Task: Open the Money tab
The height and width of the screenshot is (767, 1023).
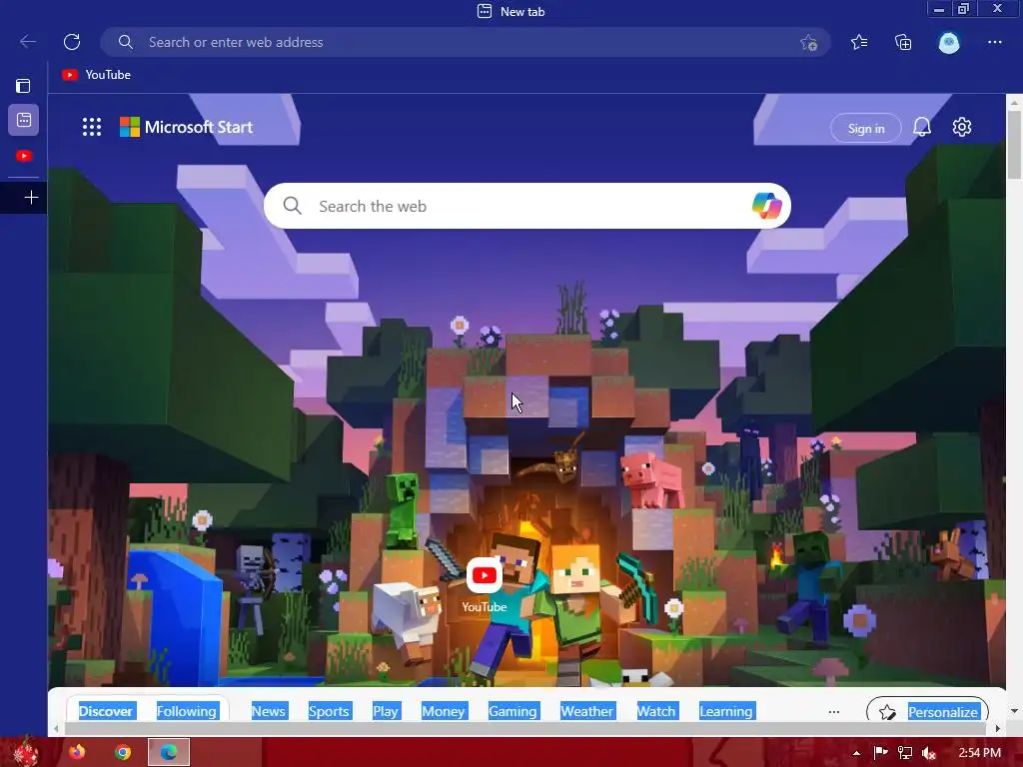Action: (443, 711)
